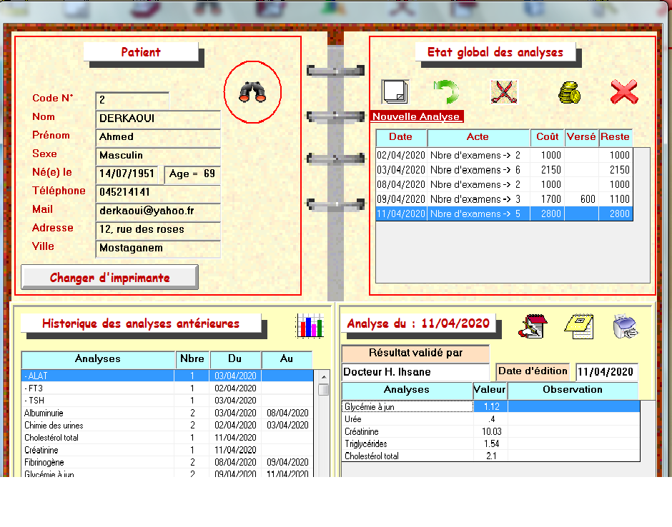Click the Ville field Mostaganem

coord(158,249)
